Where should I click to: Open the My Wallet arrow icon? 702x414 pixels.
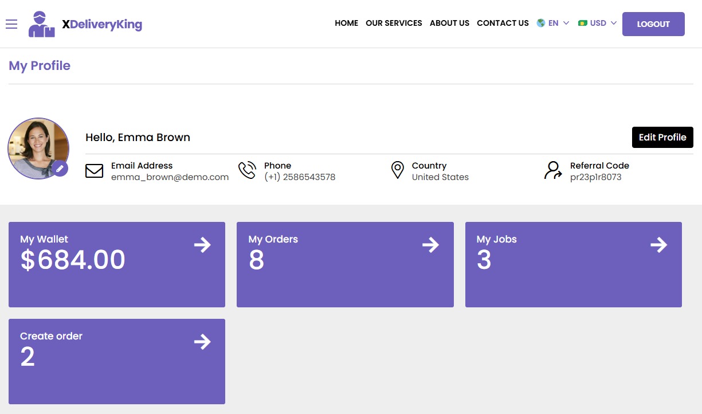click(x=203, y=245)
